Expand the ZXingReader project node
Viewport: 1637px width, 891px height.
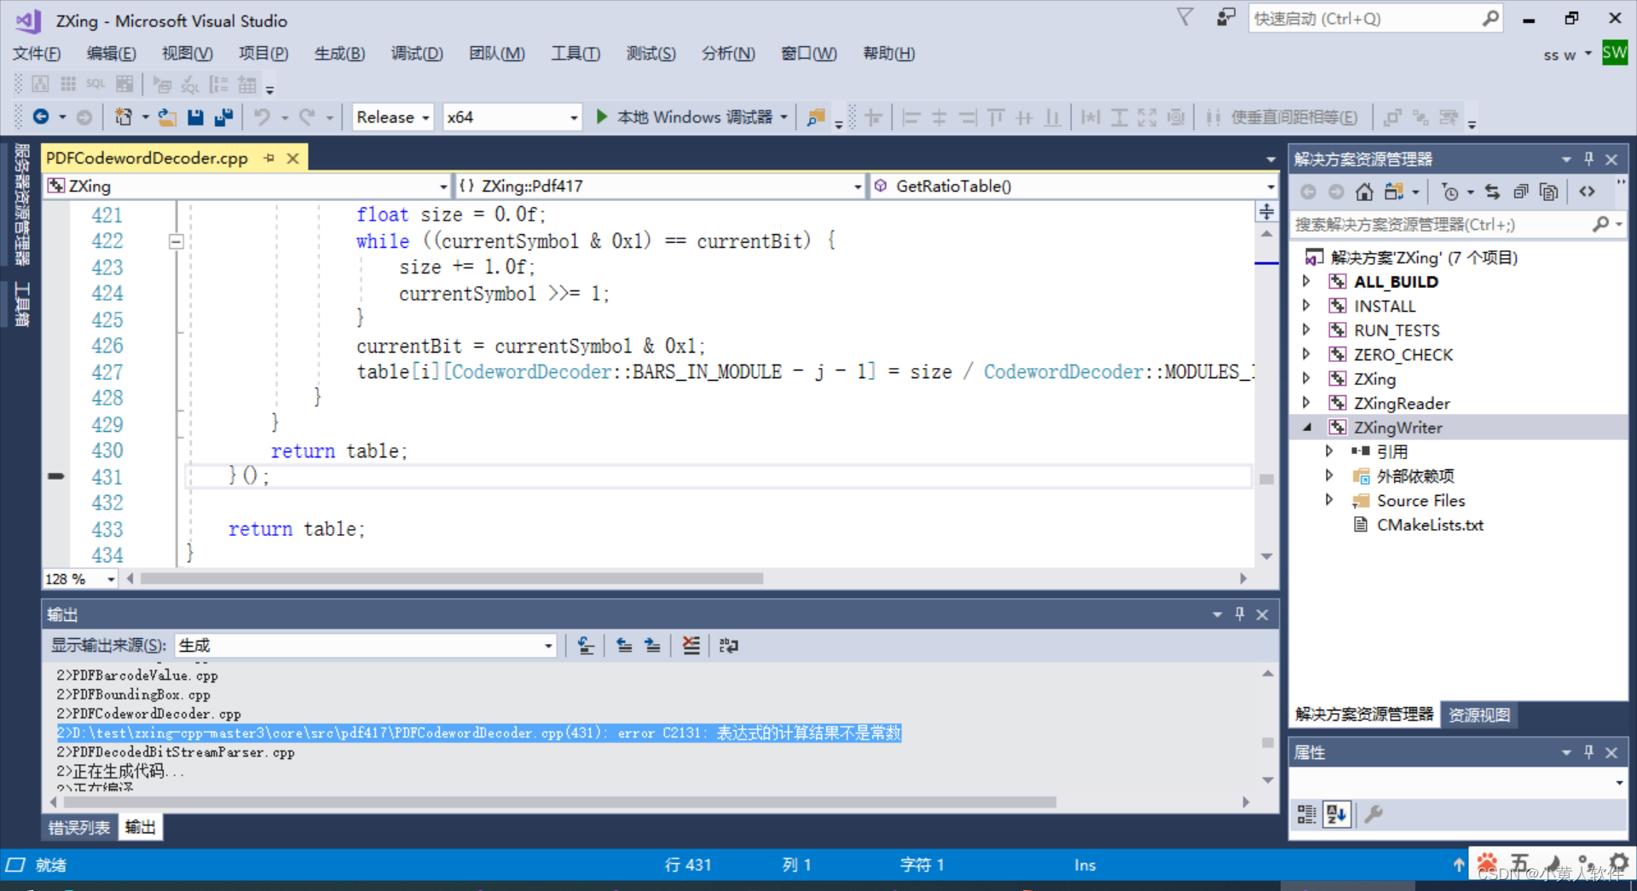click(x=1306, y=403)
